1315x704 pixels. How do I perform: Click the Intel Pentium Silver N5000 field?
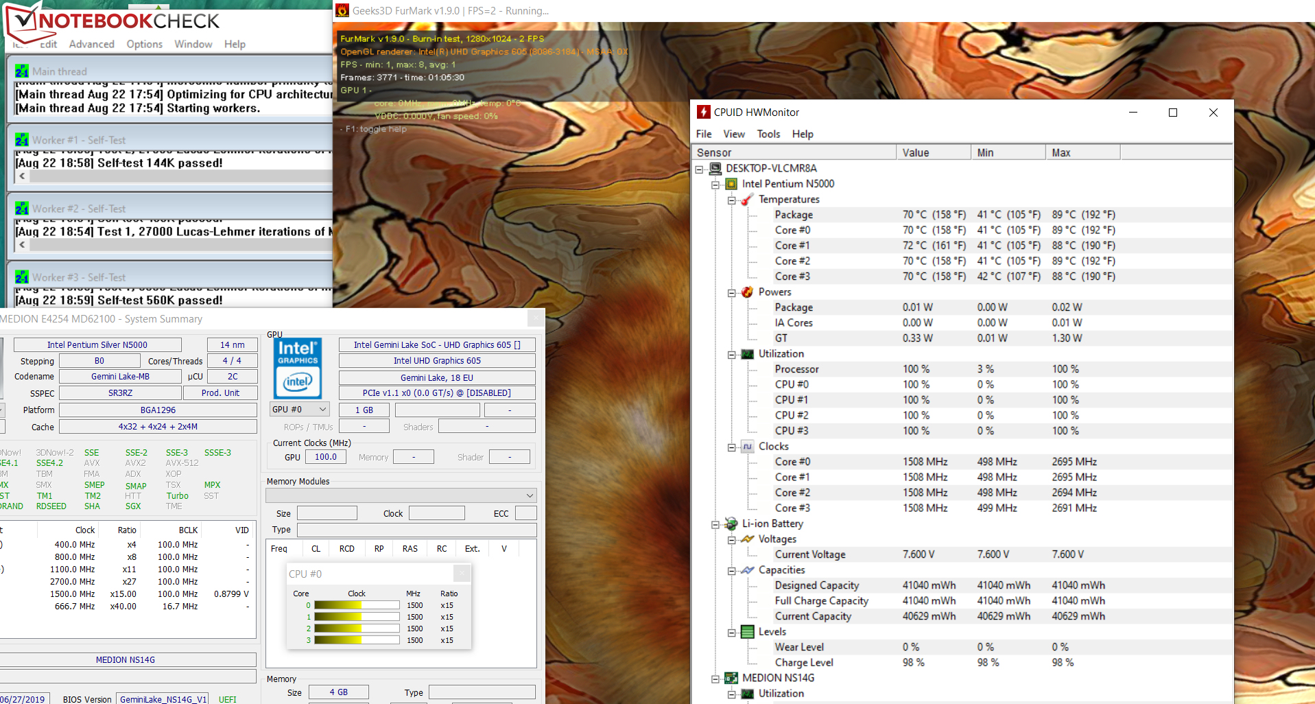pos(97,344)
